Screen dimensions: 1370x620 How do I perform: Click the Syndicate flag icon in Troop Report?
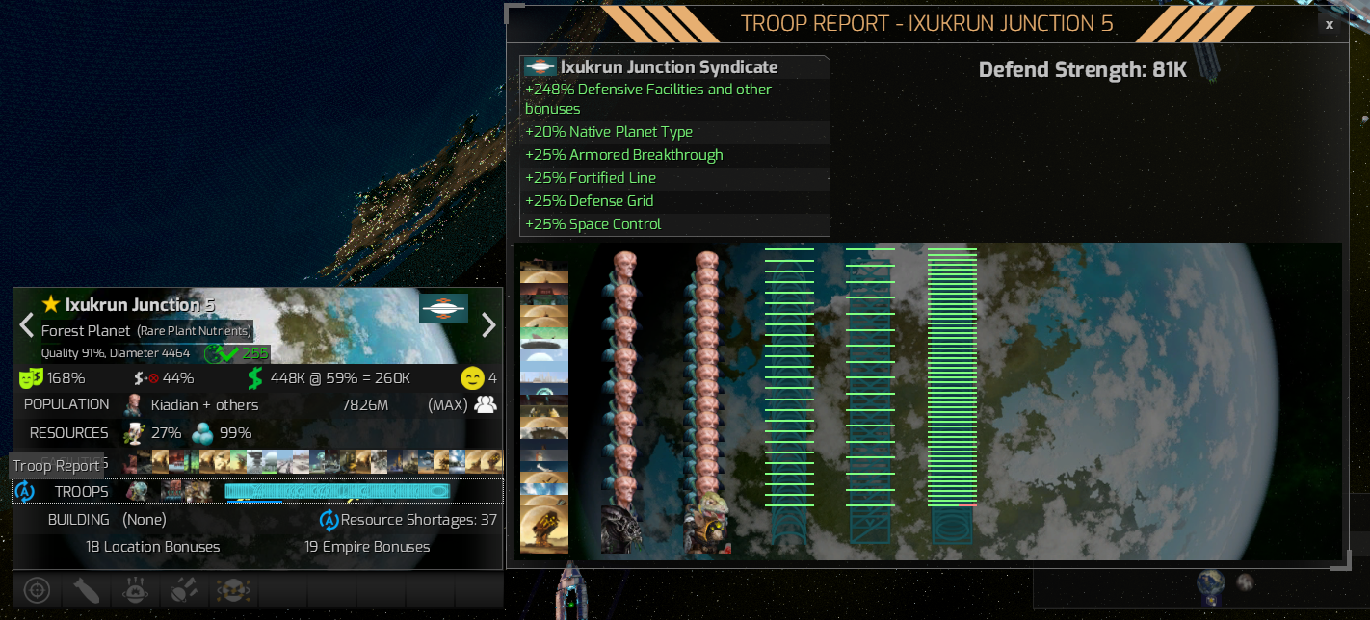click(x=540, y=67)
